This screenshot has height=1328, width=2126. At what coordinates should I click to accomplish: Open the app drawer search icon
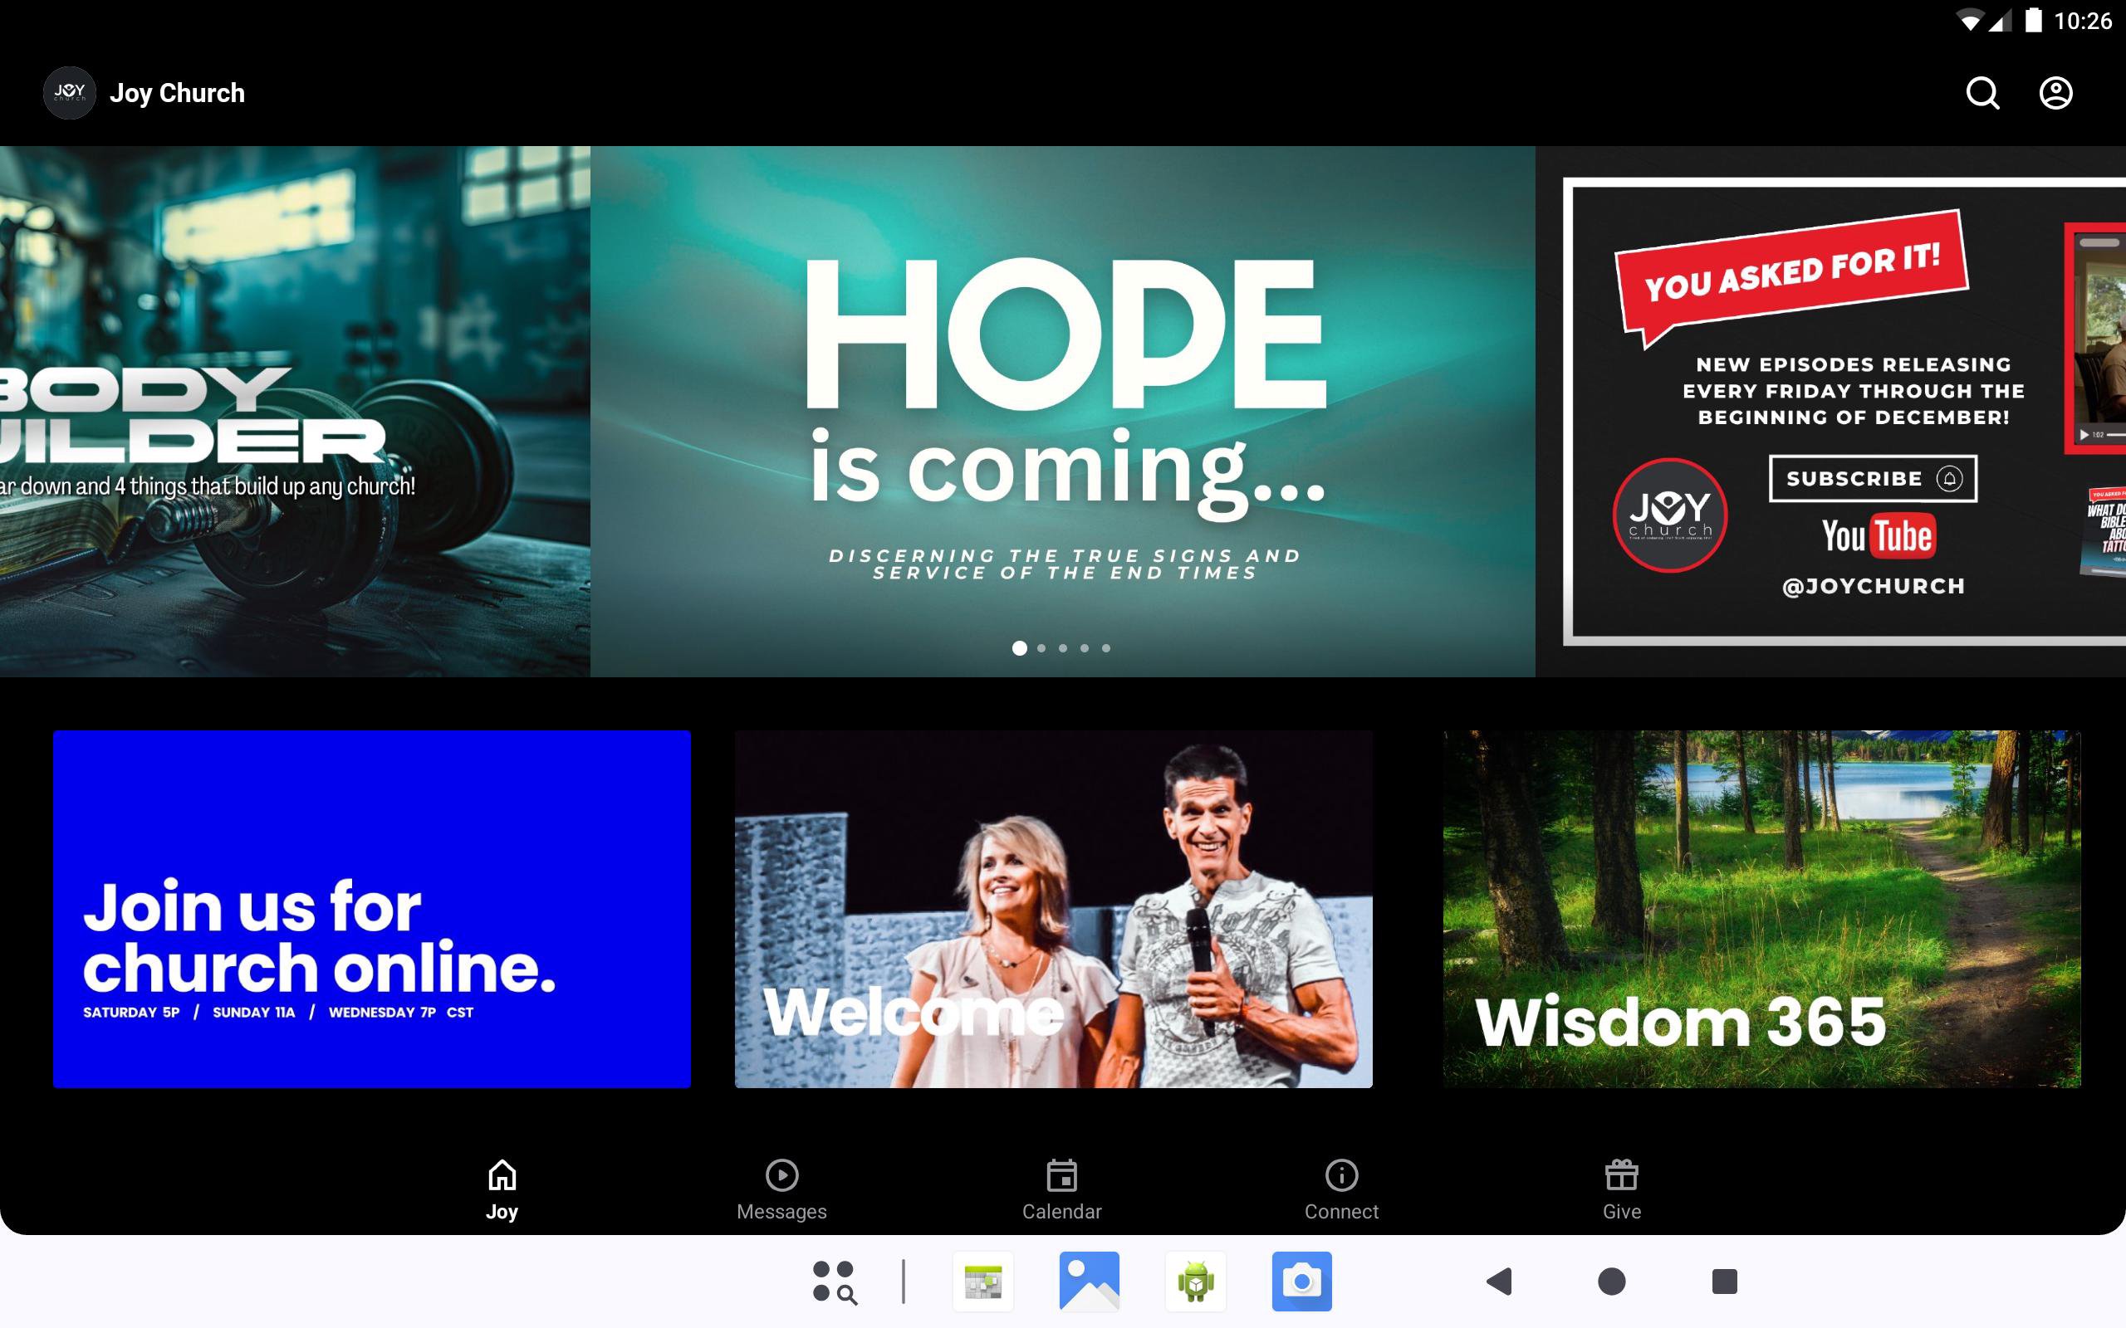(x=834, y=1282)
